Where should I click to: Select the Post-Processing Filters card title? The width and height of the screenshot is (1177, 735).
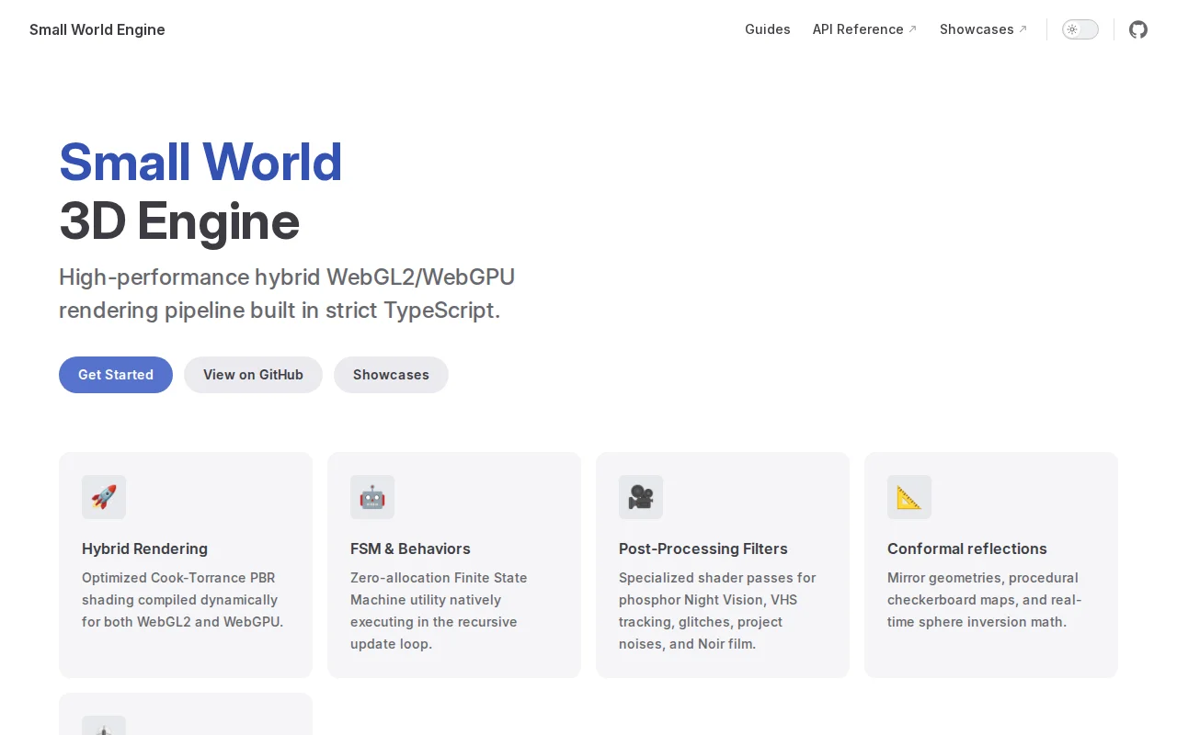[x=703, y=548]
